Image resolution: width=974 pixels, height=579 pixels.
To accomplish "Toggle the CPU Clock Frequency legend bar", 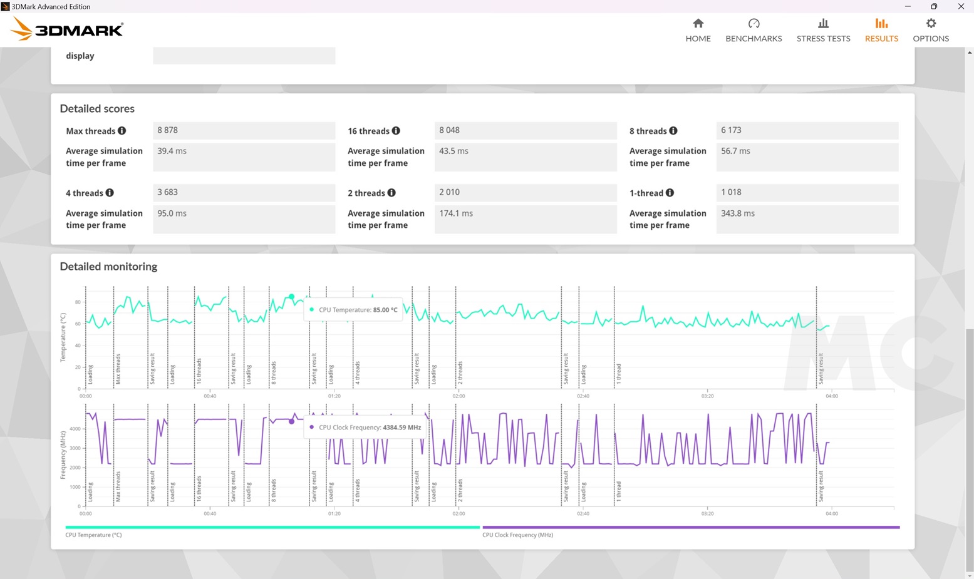I will (x=690, y=528).
